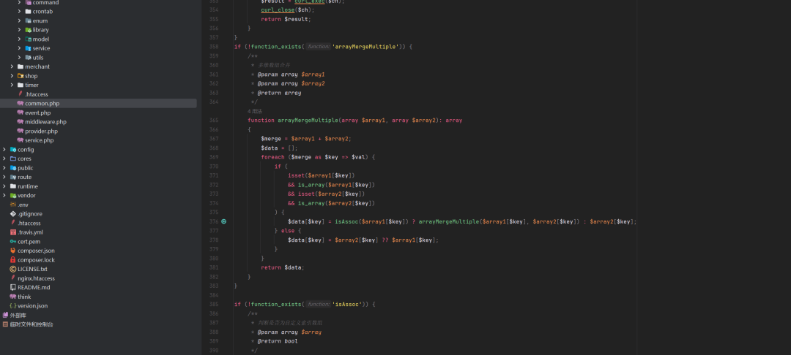The height and width of the screenshot is (355, 791).
Task: Select the provider.php file
Action: [x=41, y=131]
